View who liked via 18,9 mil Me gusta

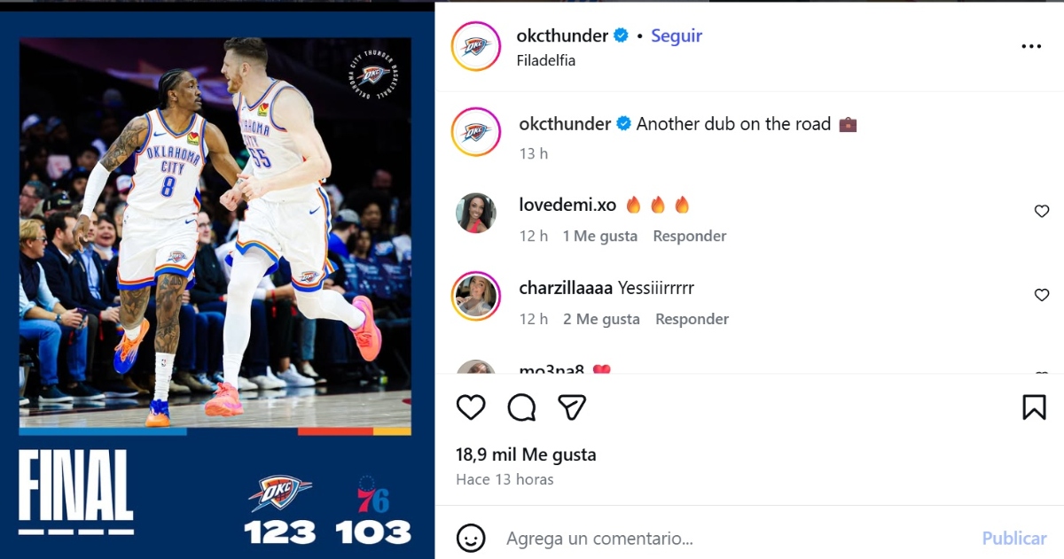pyautogui.click(x=526, y=454)
